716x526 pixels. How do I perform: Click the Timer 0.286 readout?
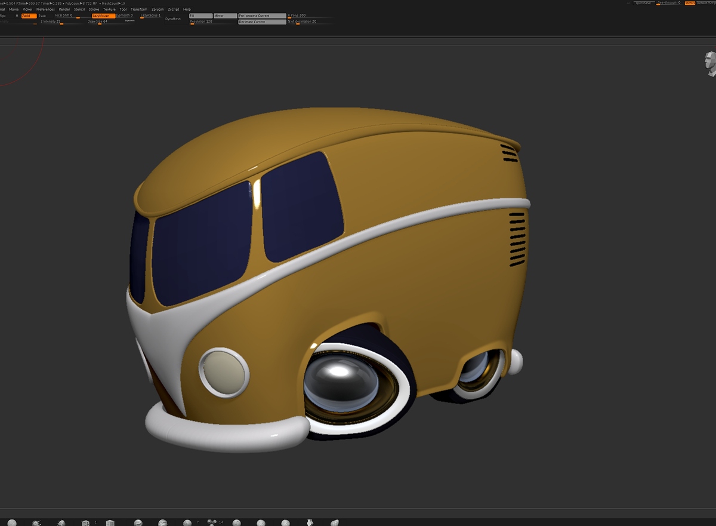pyautogui.click(x=51, y=4)
